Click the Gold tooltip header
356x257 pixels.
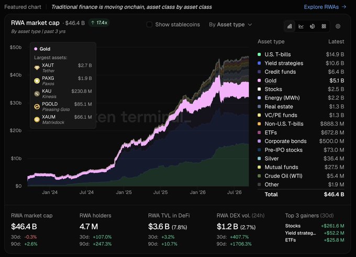pyautogui.click(x=42, y=49)
